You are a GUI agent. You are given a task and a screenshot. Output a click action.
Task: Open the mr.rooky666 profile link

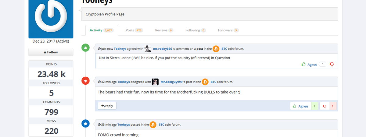[x=163, y=49]
